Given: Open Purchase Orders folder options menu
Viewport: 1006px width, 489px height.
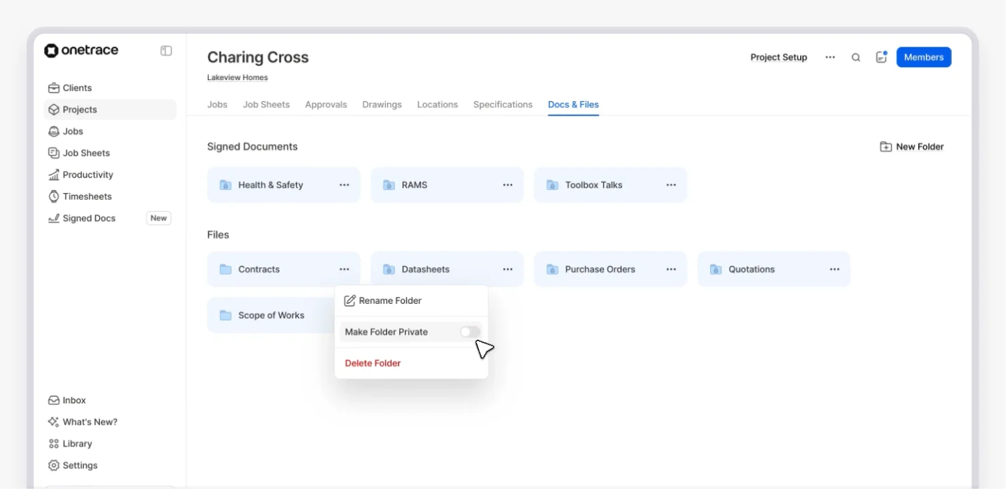Looking at the screenshot, I should click(671, 269).
